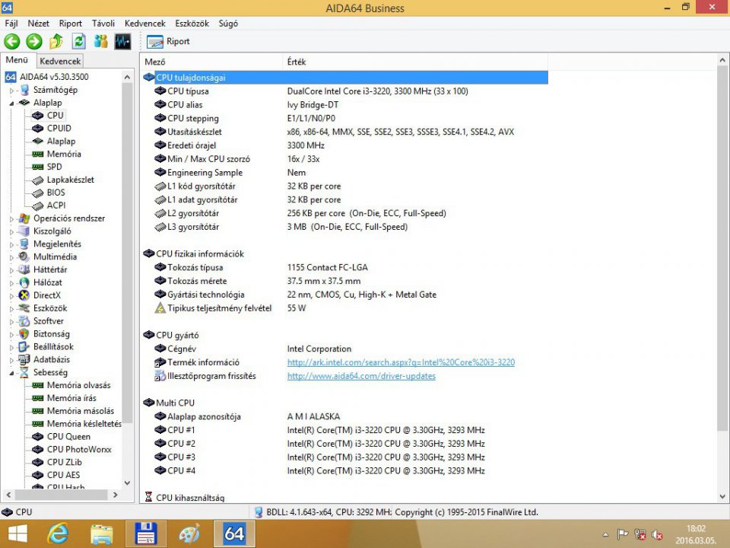730x548 pixels.
Task: Open the Súgó menu
Action: click(x=228, y=24)
